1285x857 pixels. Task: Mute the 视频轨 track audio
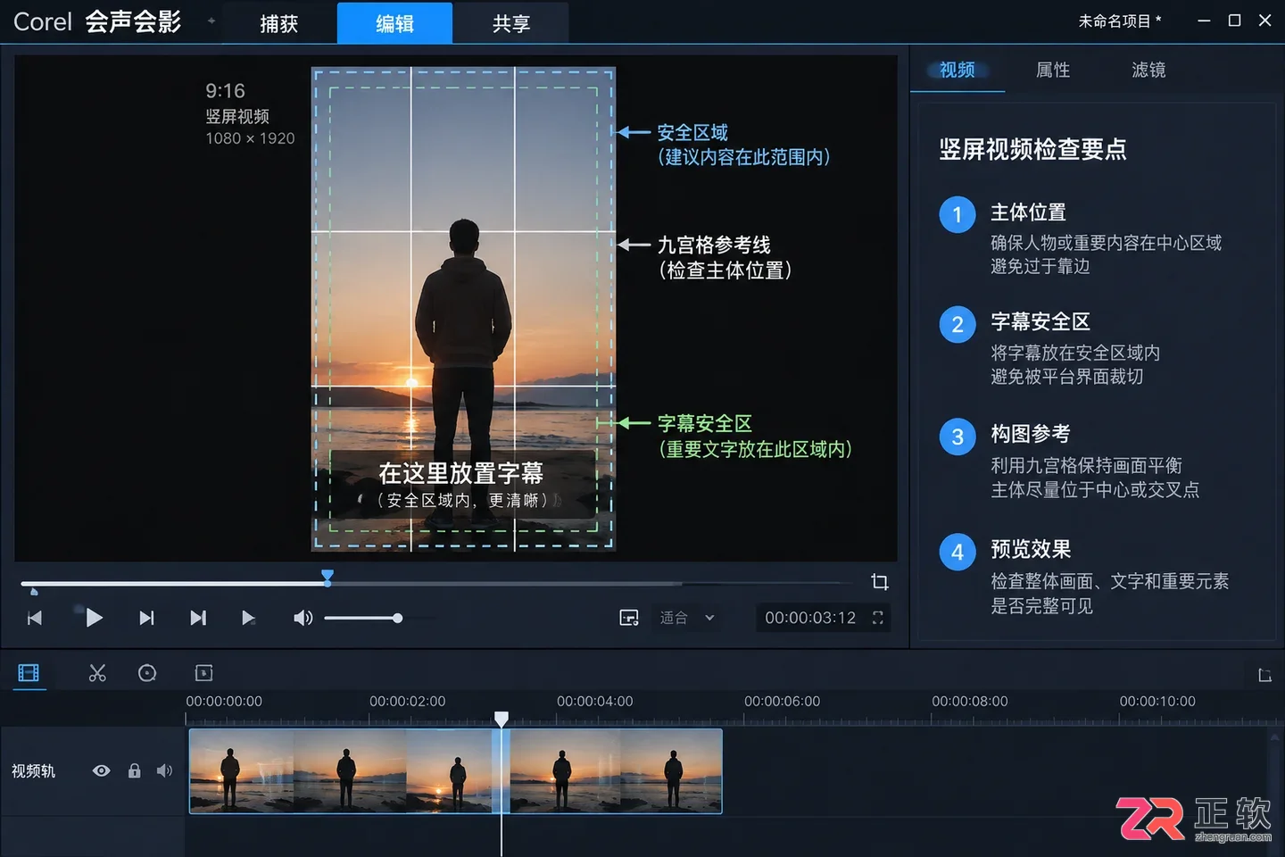click(x=164, y=770)
